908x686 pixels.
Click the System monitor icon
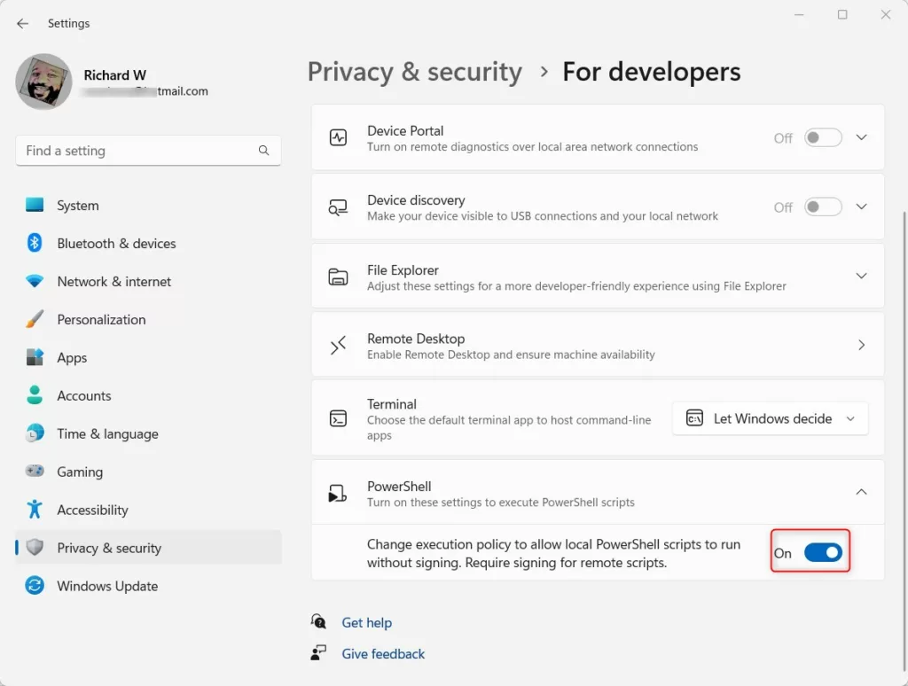click(35, 205)
